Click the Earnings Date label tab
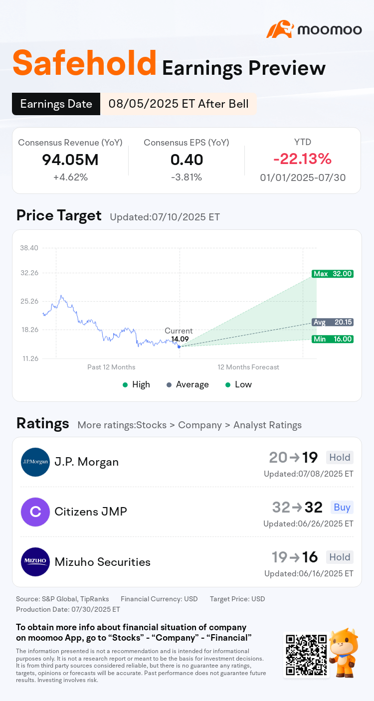 click(56, 104)
